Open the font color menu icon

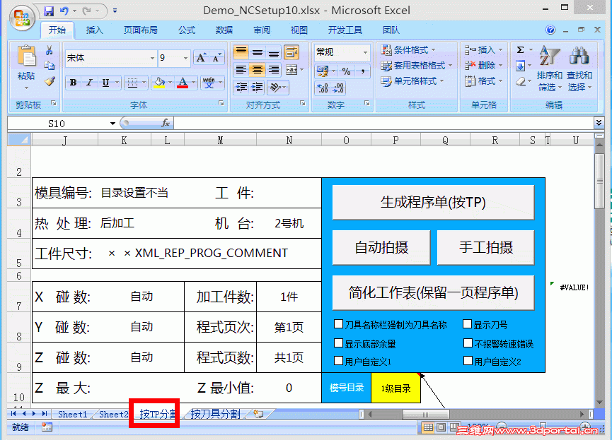(193, 83)
